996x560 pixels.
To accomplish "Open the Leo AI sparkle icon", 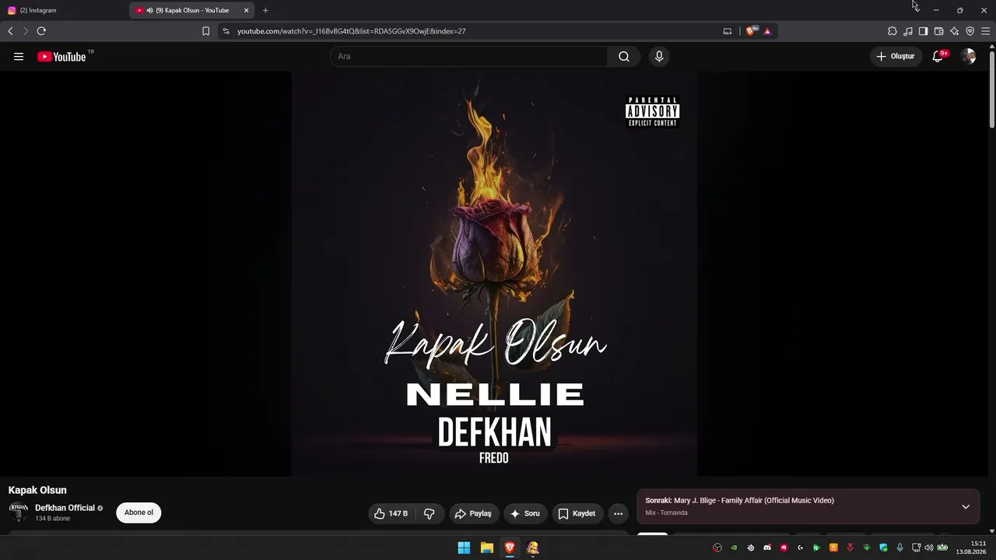I will pos(954,31).
